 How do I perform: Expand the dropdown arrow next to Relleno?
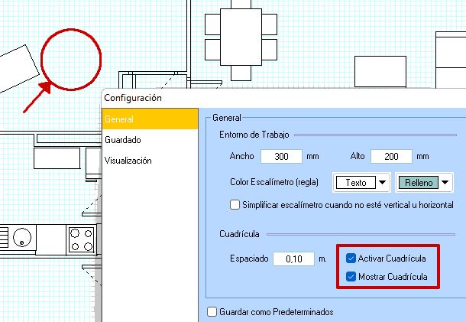tap(442, 183)
